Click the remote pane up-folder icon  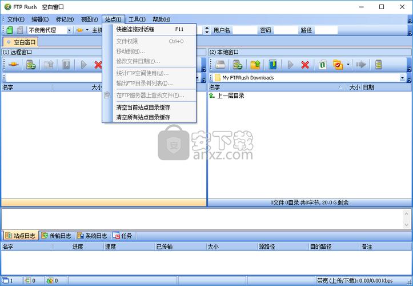pyautogui.click(x=49, y=65)
